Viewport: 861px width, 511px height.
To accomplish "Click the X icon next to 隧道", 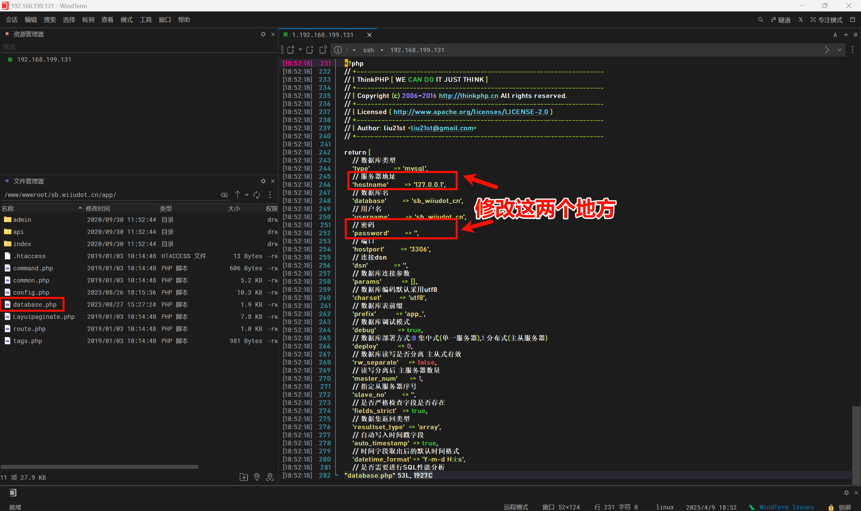I will point(801,20).
